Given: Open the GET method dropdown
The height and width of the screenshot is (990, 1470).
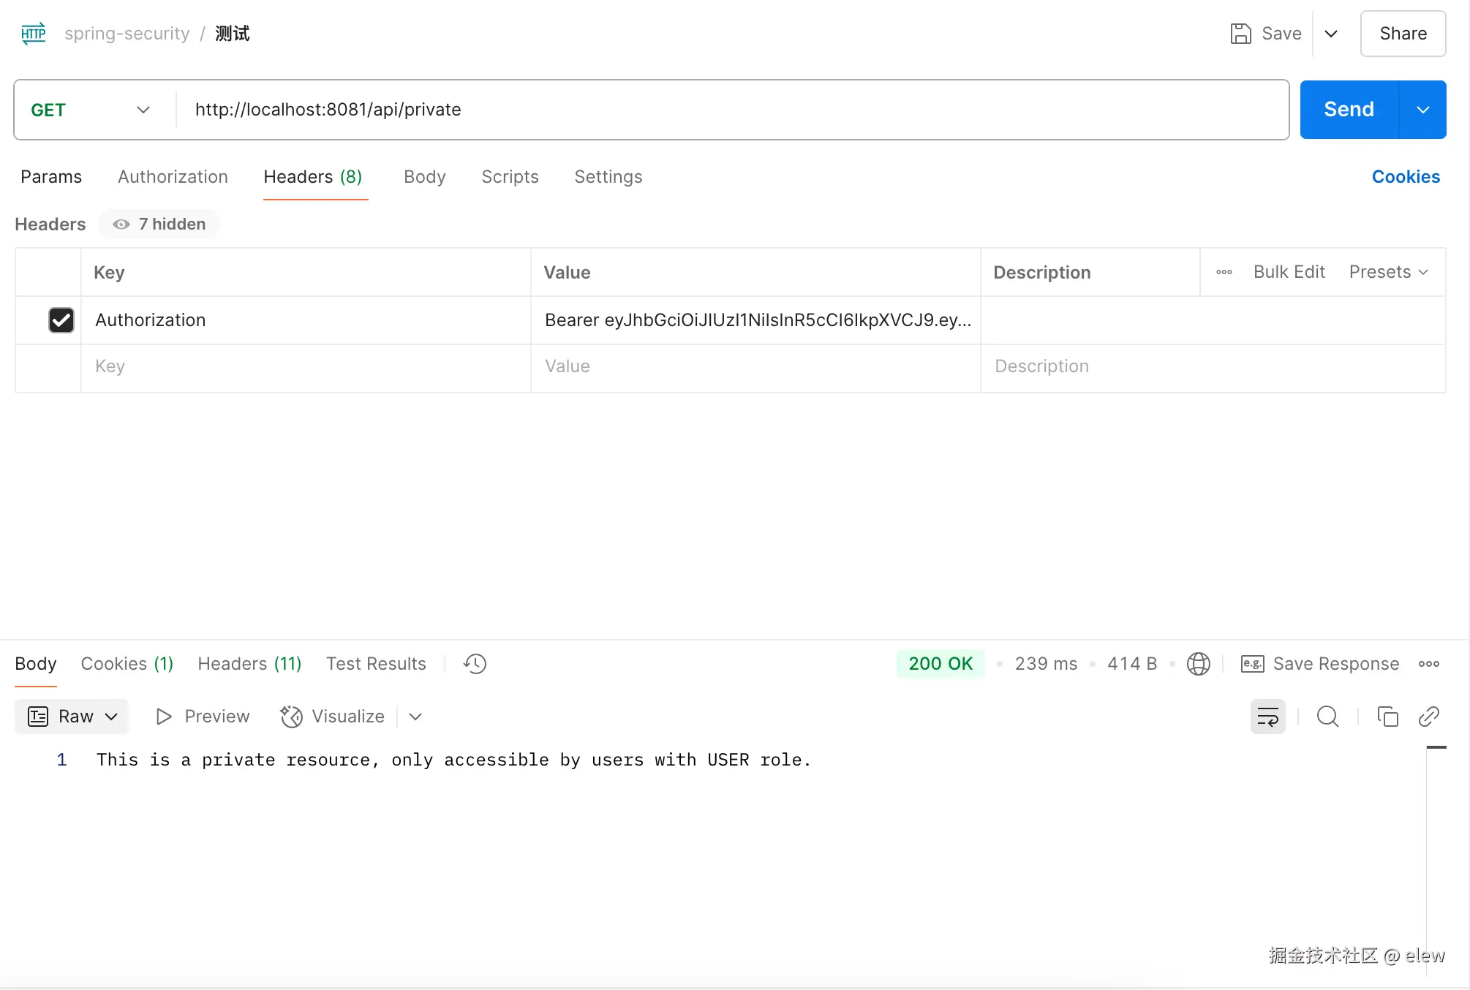Looking at the screenshot, I should tap(91, 110).
